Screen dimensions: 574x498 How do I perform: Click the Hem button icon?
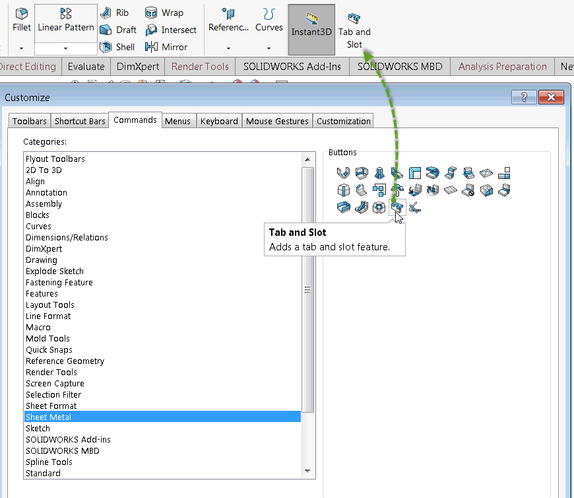pos(433,172)
